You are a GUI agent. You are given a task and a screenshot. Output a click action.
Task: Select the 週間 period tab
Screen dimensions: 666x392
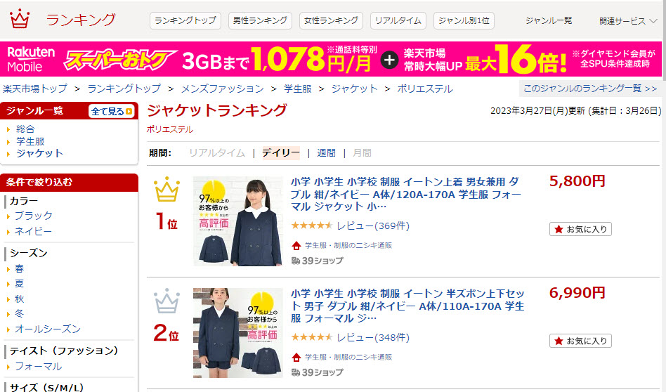point(326,153)
